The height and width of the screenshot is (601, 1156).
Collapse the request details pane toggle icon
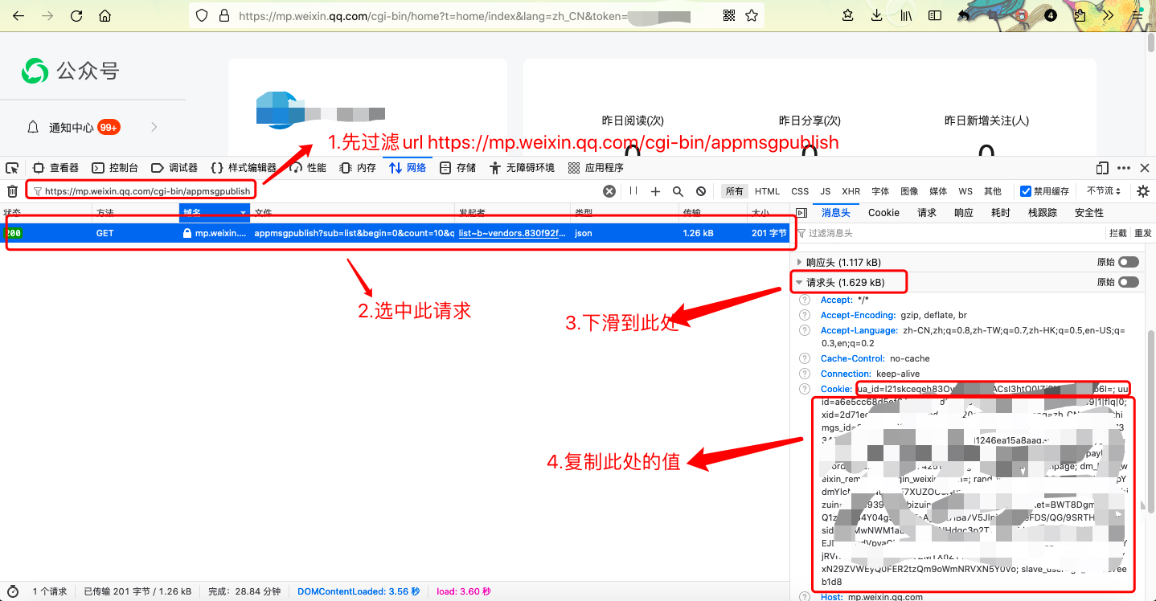801,213
